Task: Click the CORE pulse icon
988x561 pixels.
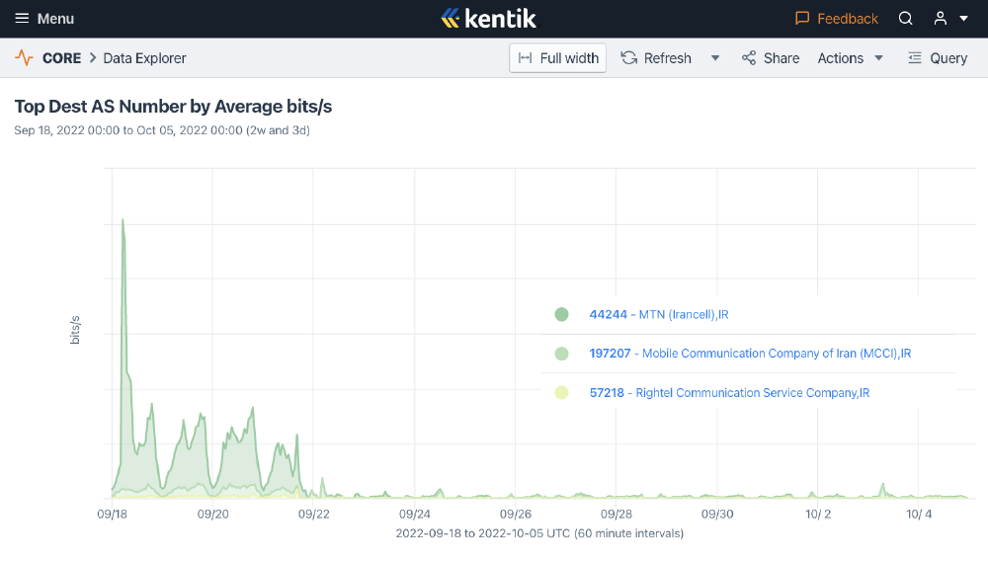Action: coord(24,58)
